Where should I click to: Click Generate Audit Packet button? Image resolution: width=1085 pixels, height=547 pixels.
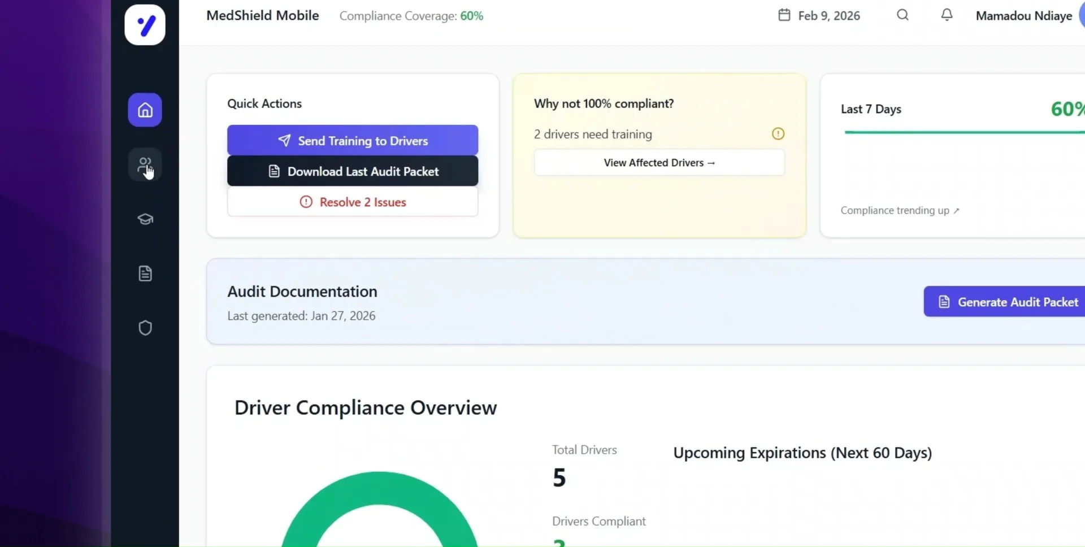pyautogui.click(x=1004, y=302)
